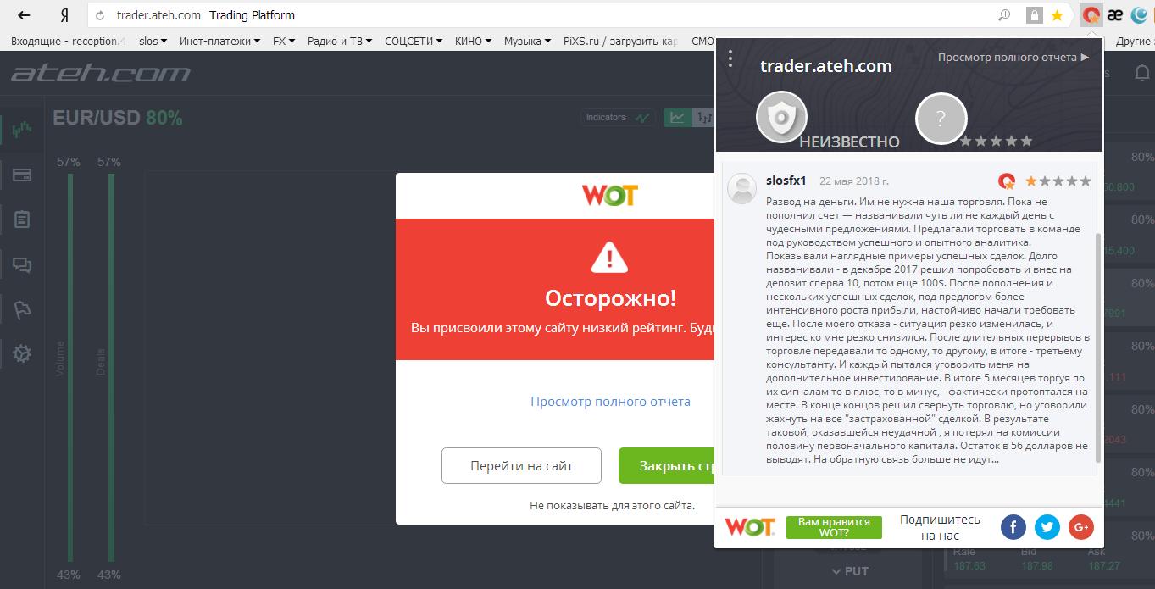Screen dimensions: 1155x589
Task: Click the 'Вам нравится WOT?' button
Action: [x=834, y=527]
